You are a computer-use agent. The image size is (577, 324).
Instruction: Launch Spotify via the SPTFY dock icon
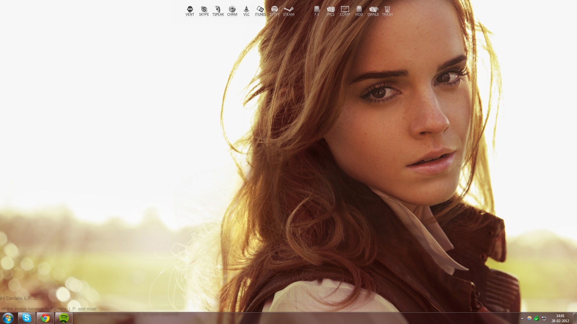click(274, 11)
